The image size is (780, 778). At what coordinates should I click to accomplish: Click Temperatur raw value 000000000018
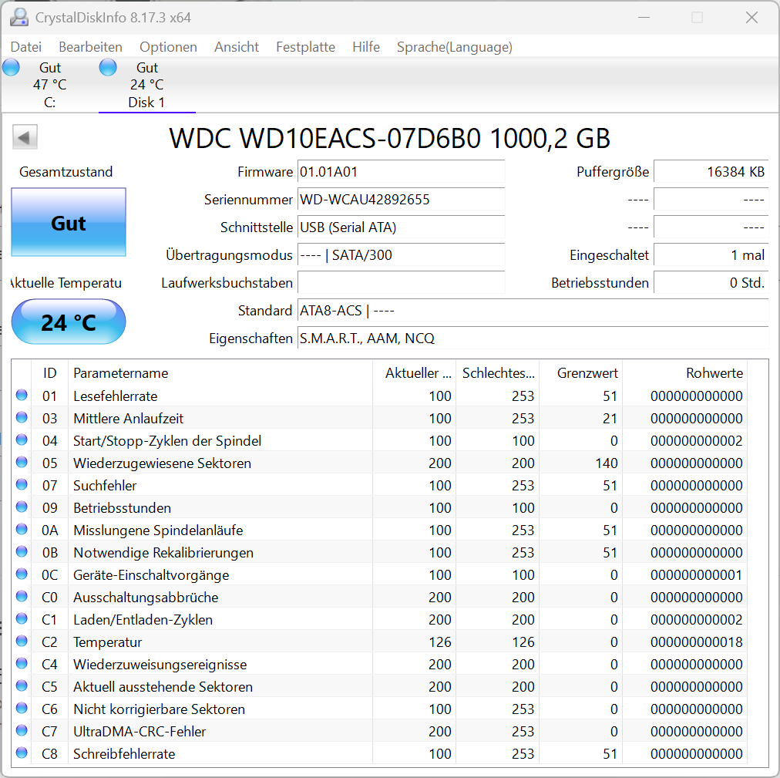[x=697, y=642]
